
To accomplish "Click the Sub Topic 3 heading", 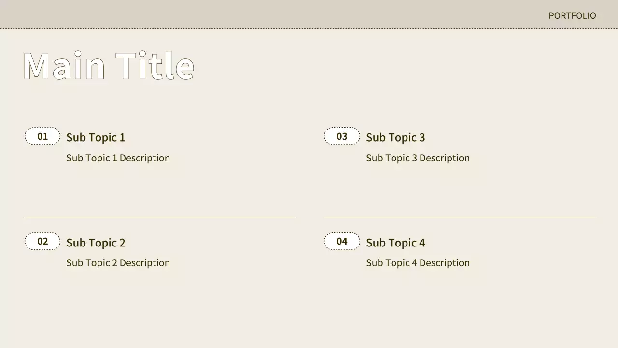I will pos(395,137).
